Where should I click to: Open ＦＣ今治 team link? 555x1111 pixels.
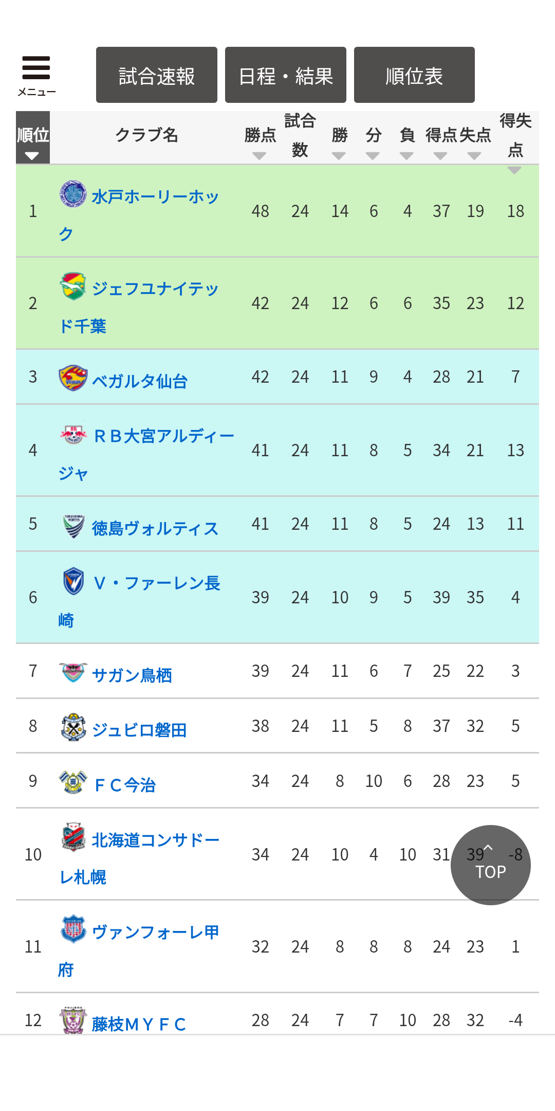(125, 785)
